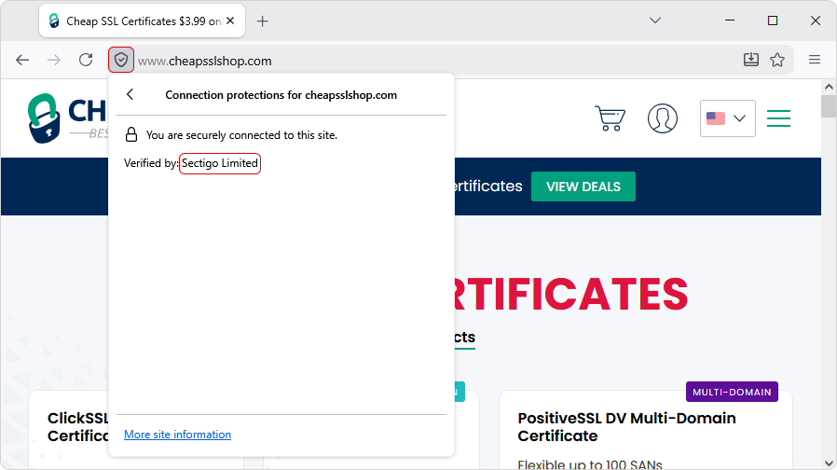This screenshot has width=837, height=470.
Task: Click the VIEW DEALS button
Action: pyautogui.click(x=583, y=187)
